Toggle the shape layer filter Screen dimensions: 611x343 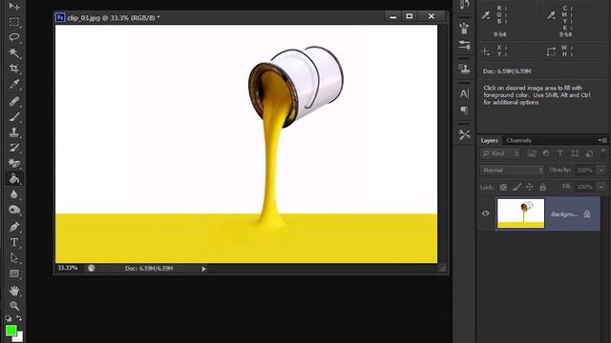tap(575, 153)
